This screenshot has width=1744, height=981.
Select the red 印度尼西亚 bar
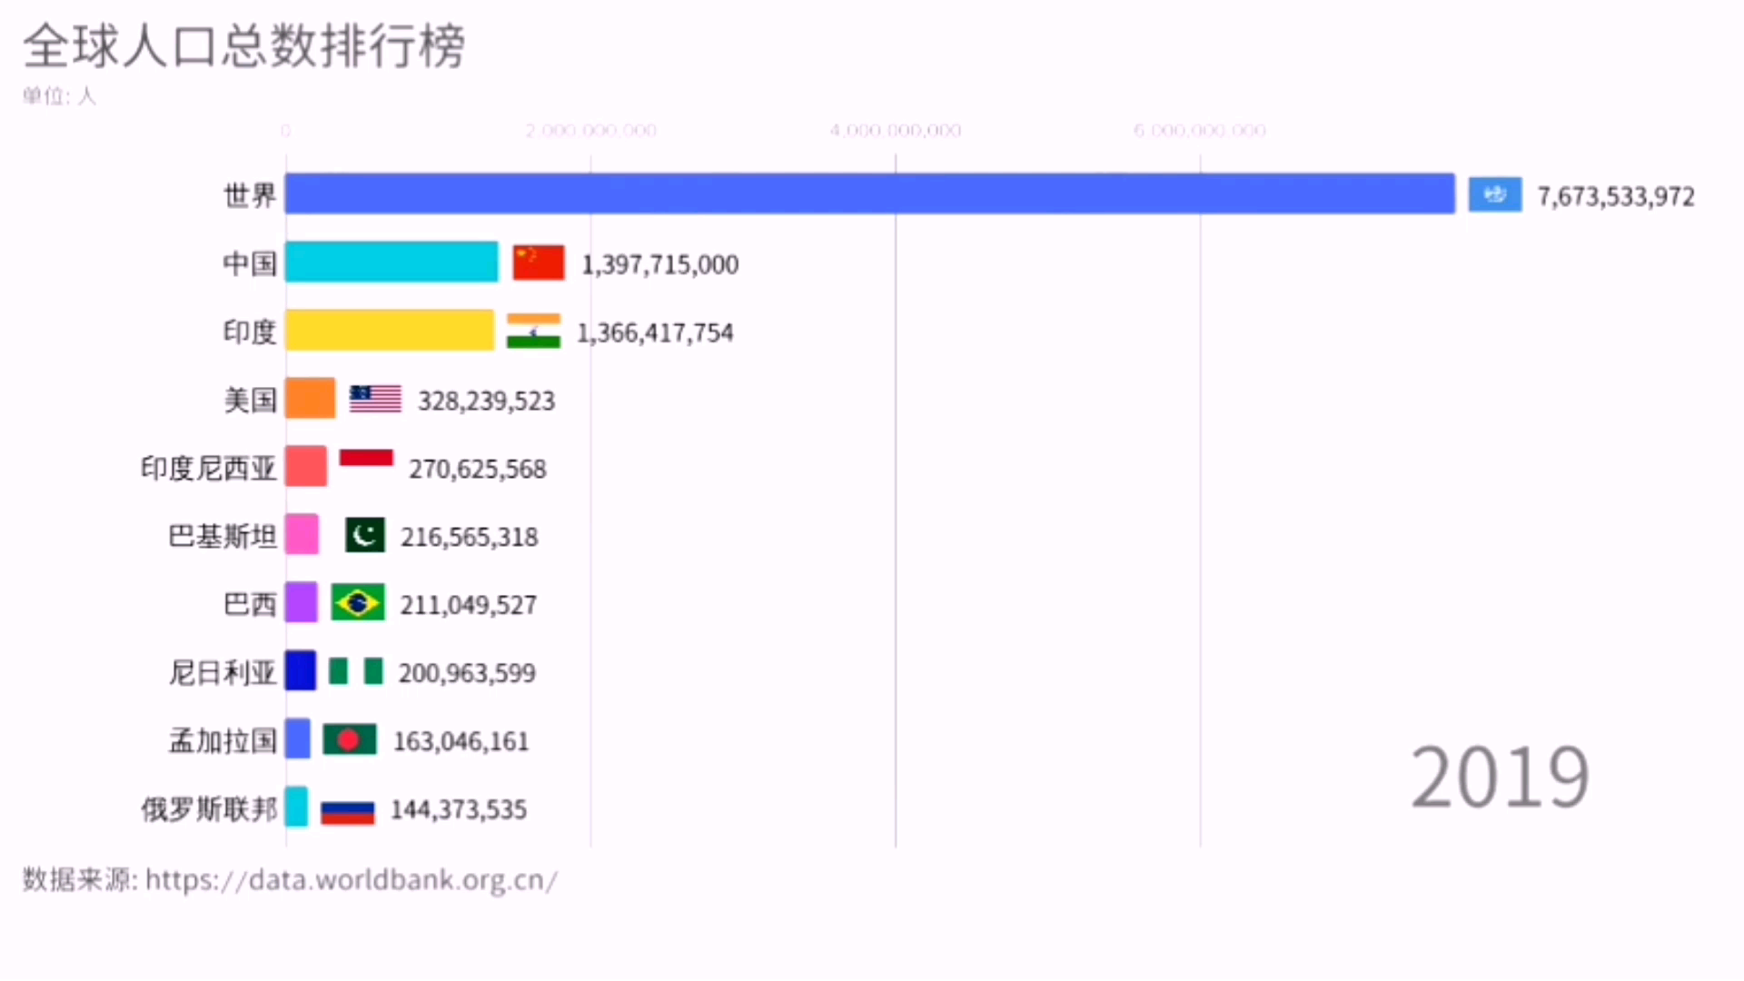(306, 466)
